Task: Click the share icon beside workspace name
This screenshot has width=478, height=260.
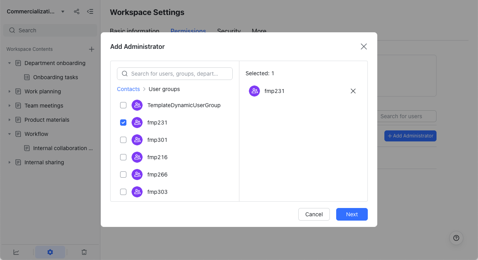Action: click(x=77, y=11)
